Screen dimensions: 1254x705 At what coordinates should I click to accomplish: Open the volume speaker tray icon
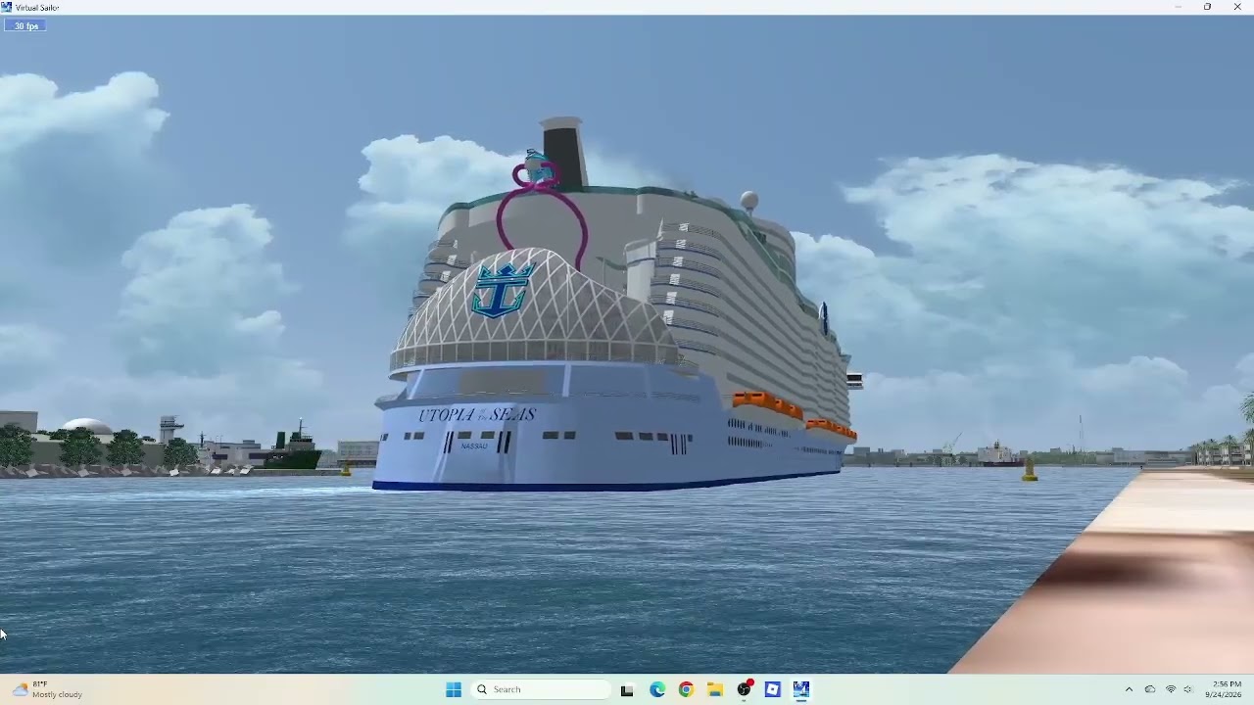1187,689
